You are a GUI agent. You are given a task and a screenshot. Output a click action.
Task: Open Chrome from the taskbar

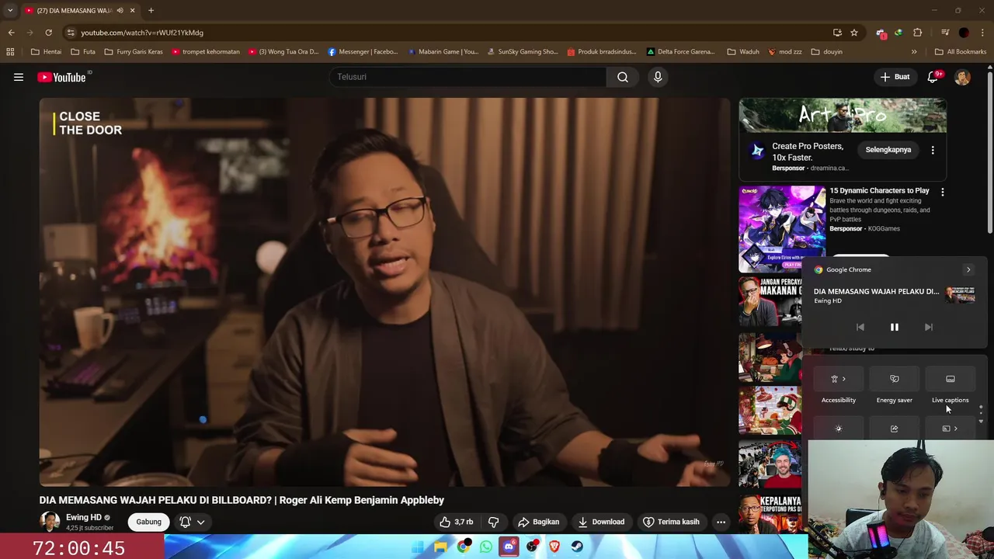(463, 547)
